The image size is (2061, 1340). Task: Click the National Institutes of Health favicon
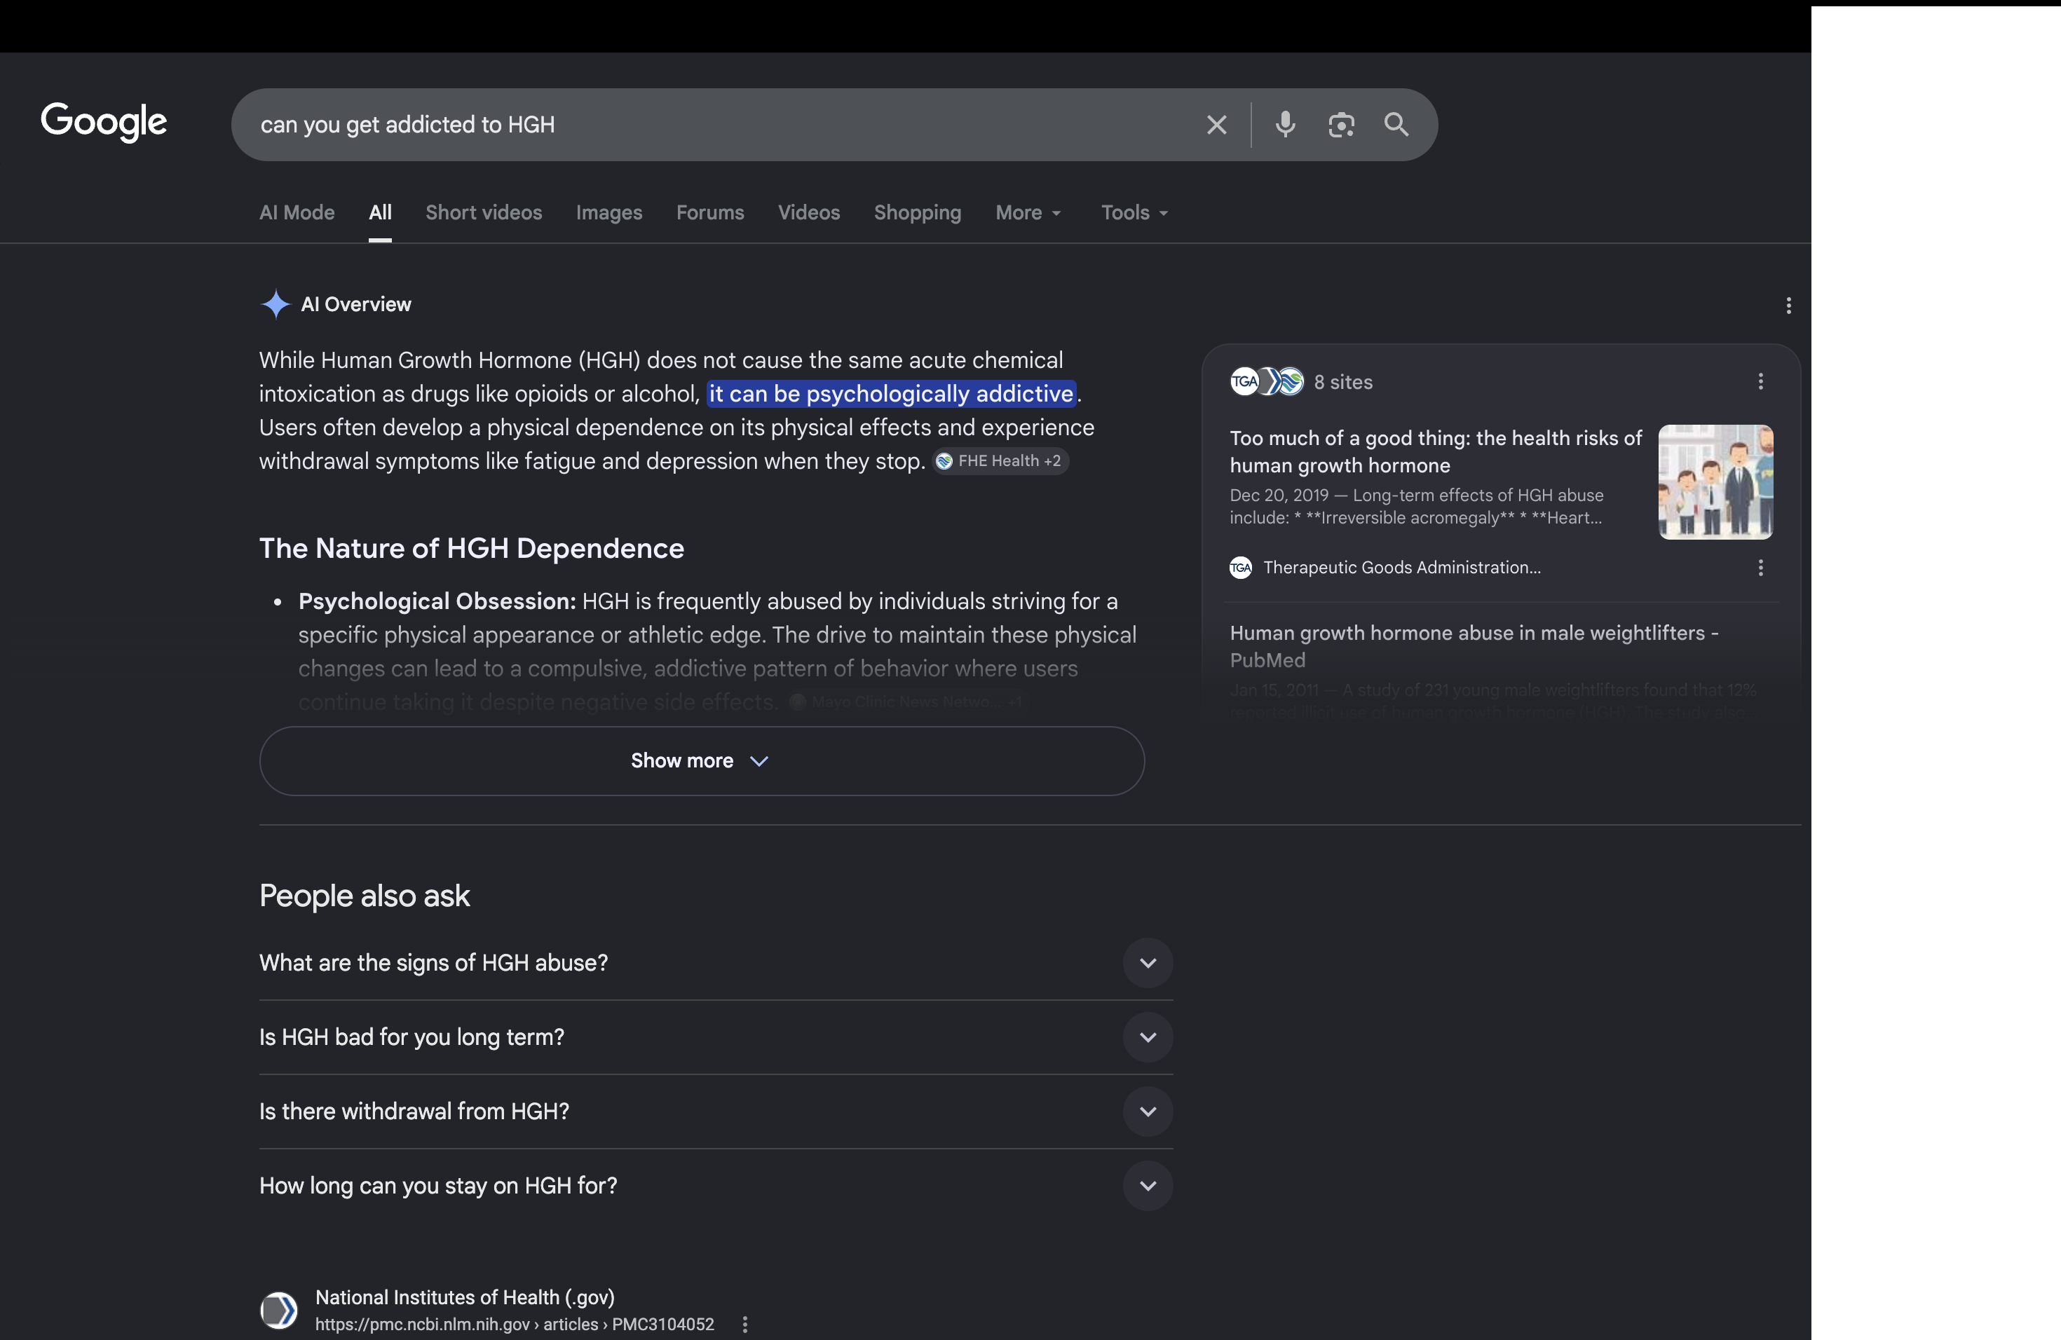279,1310
